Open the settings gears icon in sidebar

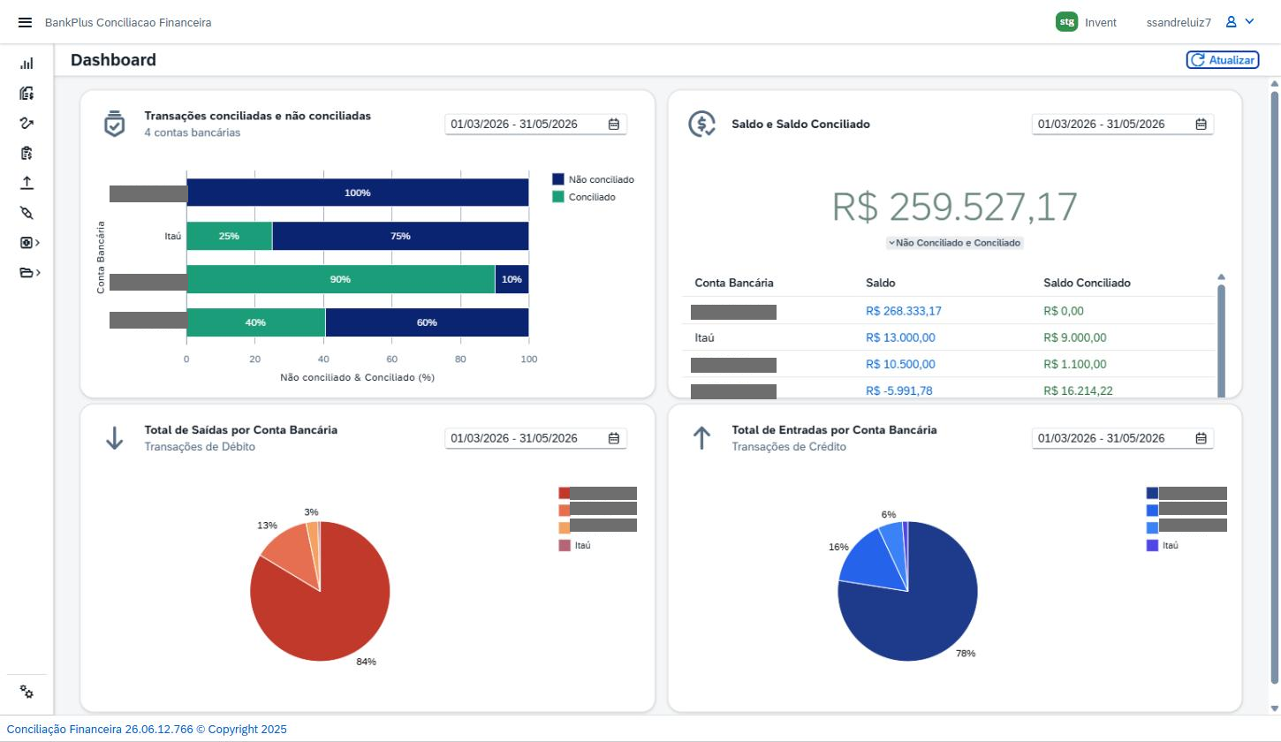[27, 693]
